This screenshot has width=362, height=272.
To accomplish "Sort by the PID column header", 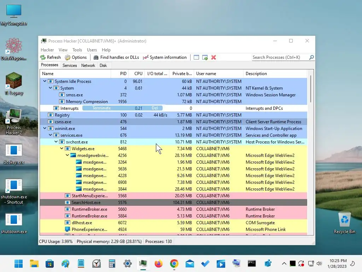I will pyautogui.click(x=119, y=74).
